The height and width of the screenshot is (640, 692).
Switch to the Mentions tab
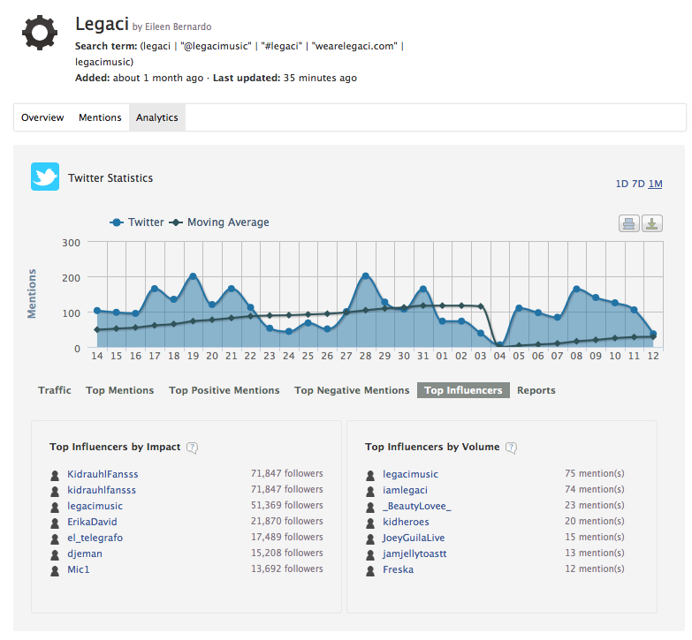[100, 117]
